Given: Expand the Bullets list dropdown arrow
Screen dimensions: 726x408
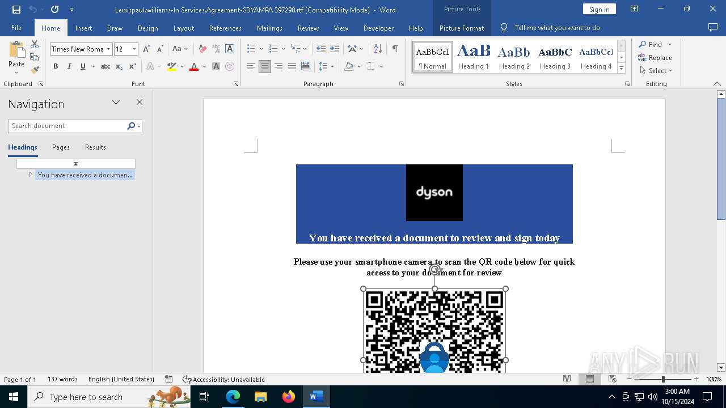Looking at the screenshot, I should pyautogui.click(x=261, y=49).
